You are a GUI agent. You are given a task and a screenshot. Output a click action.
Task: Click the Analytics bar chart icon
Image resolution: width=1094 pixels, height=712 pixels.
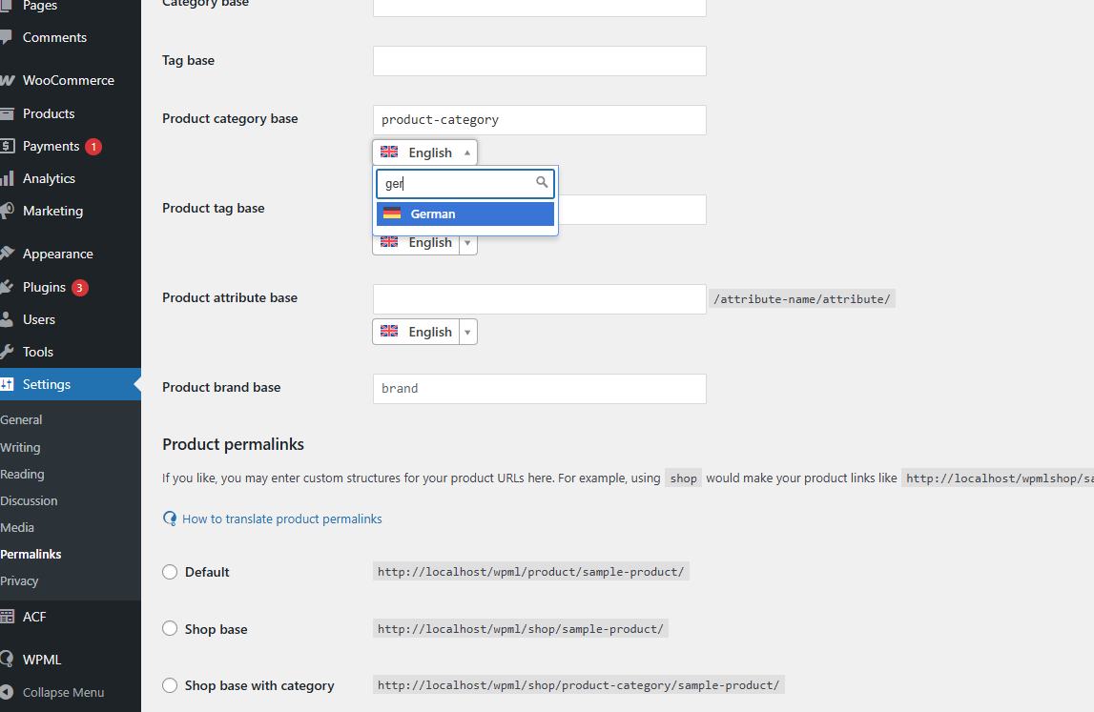7,178
